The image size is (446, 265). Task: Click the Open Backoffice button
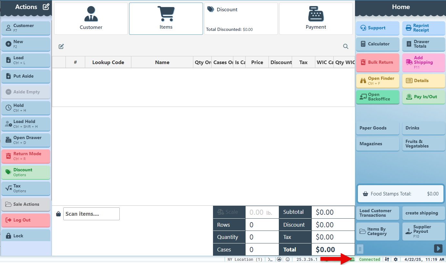378,97
